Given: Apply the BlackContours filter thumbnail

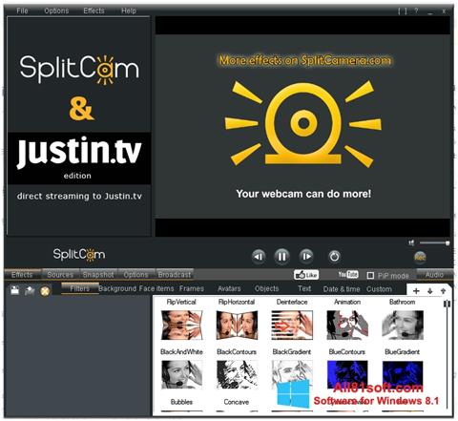Looking at the screenshot, I should point(237,375).
